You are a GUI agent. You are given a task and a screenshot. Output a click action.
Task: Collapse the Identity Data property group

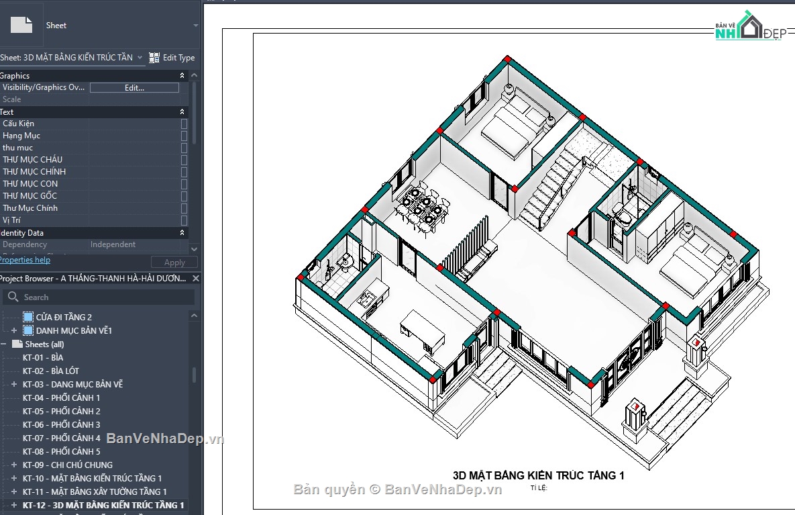pos(182,232)
